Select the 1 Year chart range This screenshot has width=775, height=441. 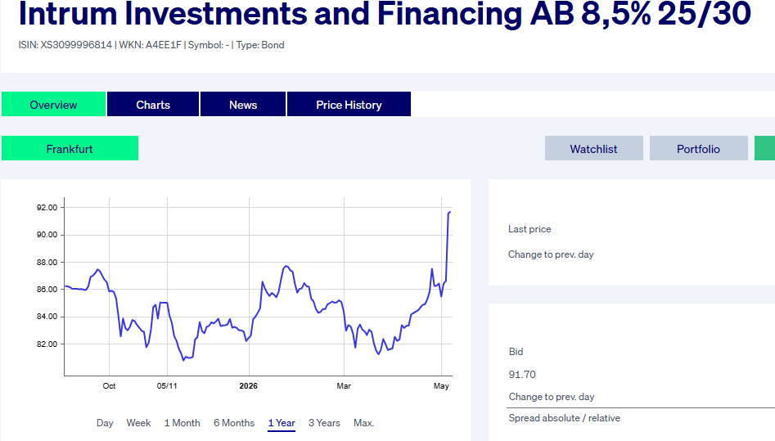point(282,423)
